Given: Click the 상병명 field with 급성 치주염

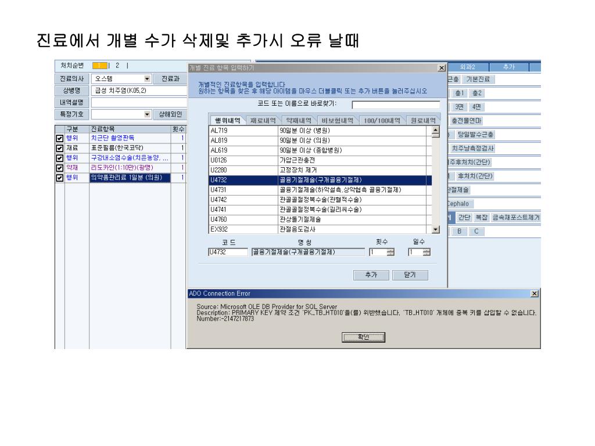Looking at the screenshot, I should point(139,91).
